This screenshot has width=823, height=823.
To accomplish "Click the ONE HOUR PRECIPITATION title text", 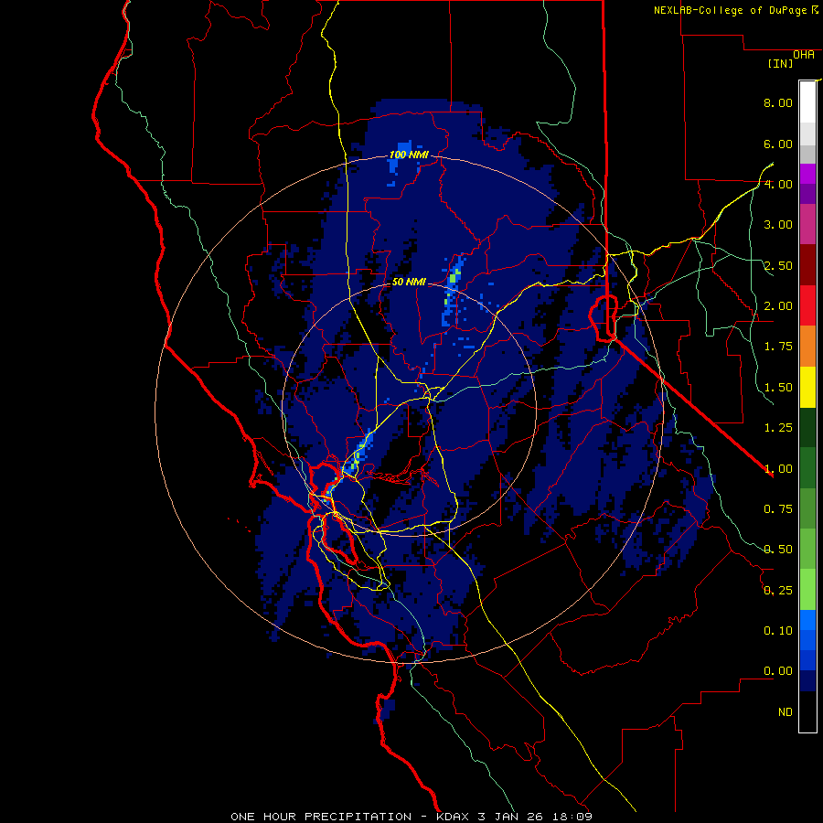I will [321, 817].
